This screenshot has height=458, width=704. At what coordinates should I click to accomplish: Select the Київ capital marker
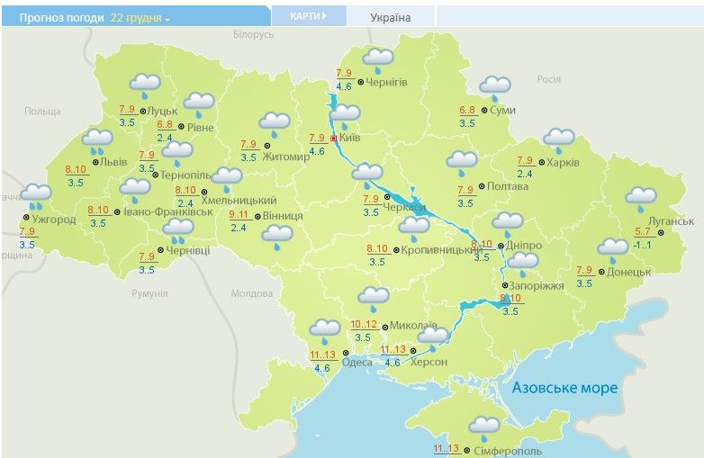click(334, 139)
